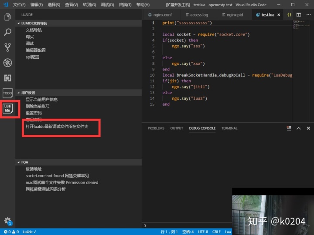The height and width of the screenshot is (235, 314).
Task: Change line endings via CRLF status item
Action: [216, 232]
